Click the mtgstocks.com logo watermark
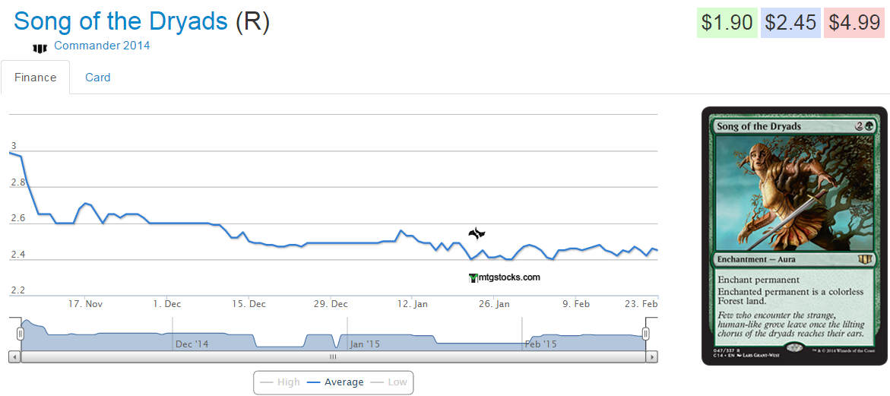Viewport: 890px width, 396px height. coord(505,277)
